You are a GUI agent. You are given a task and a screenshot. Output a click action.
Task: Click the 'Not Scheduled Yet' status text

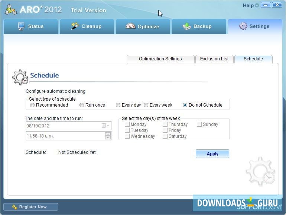tap(77, 152)
